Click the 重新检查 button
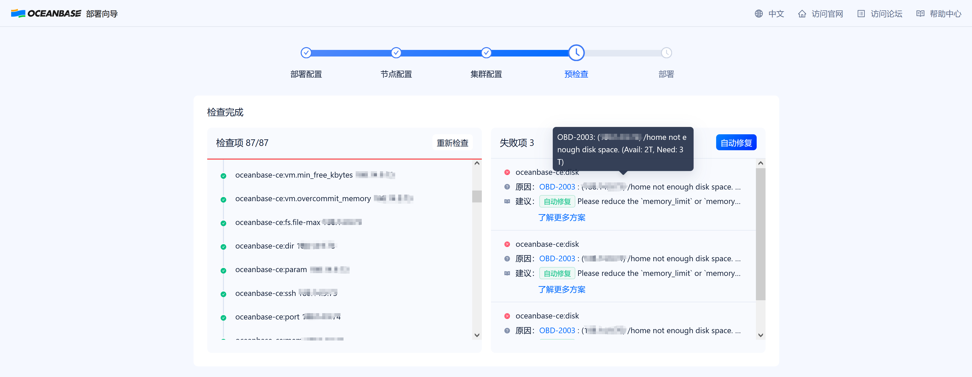The height and width of the screenshot is (377, 972). (x=452, y=143)
